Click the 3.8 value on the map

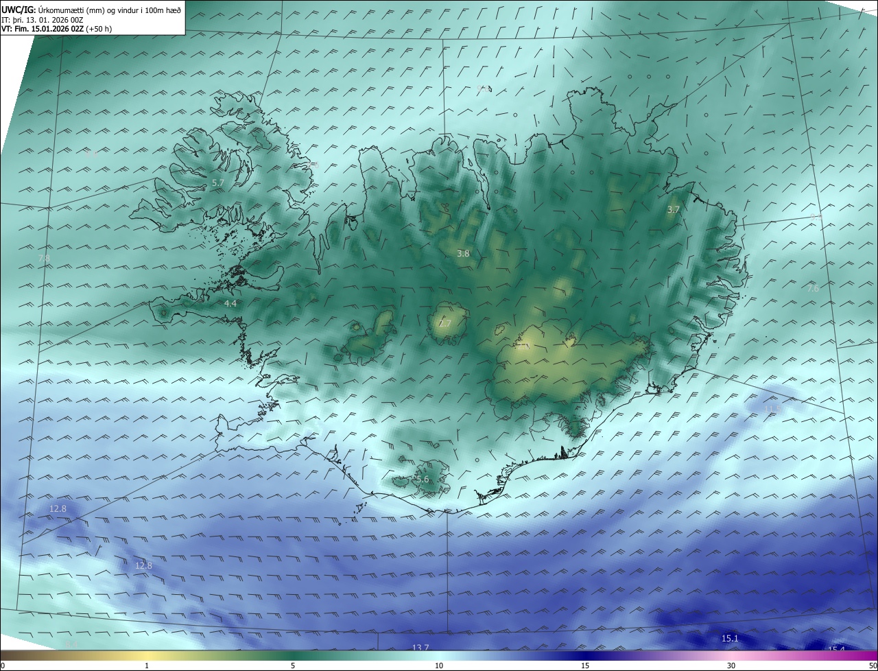(463, 253)
